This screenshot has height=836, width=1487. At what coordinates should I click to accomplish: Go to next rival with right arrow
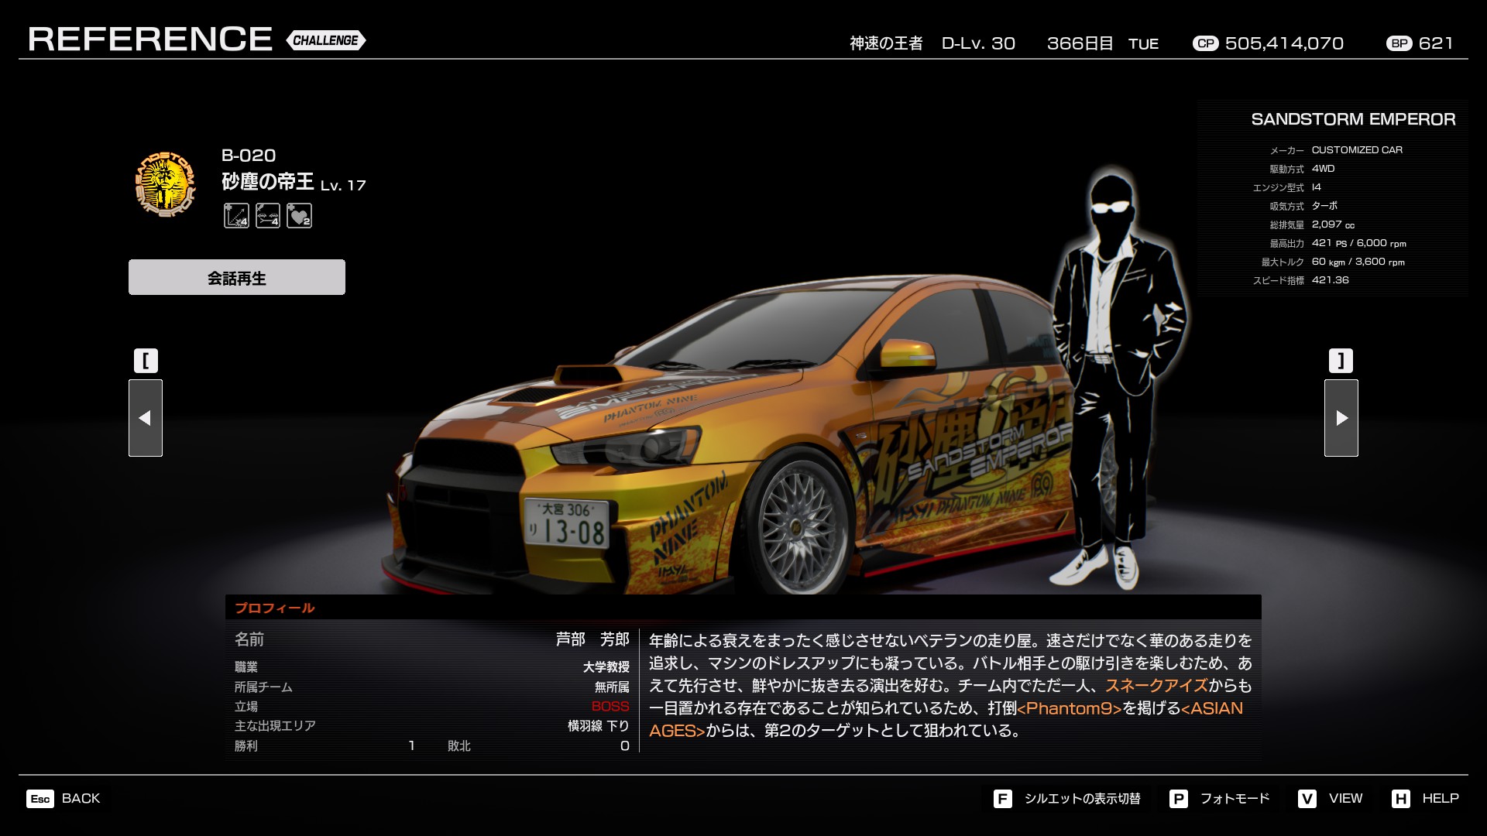(x=1341, y=418)
